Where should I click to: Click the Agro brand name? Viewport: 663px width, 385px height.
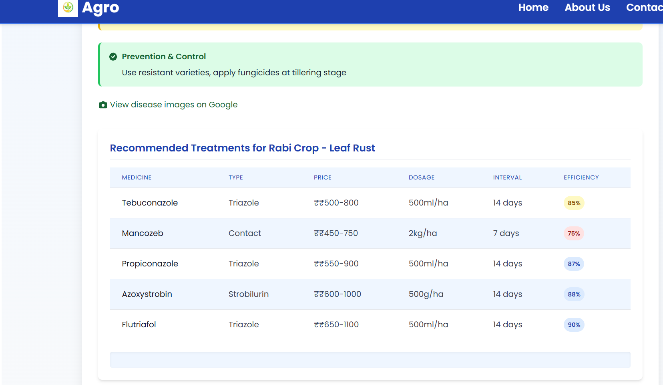point(100,8)
